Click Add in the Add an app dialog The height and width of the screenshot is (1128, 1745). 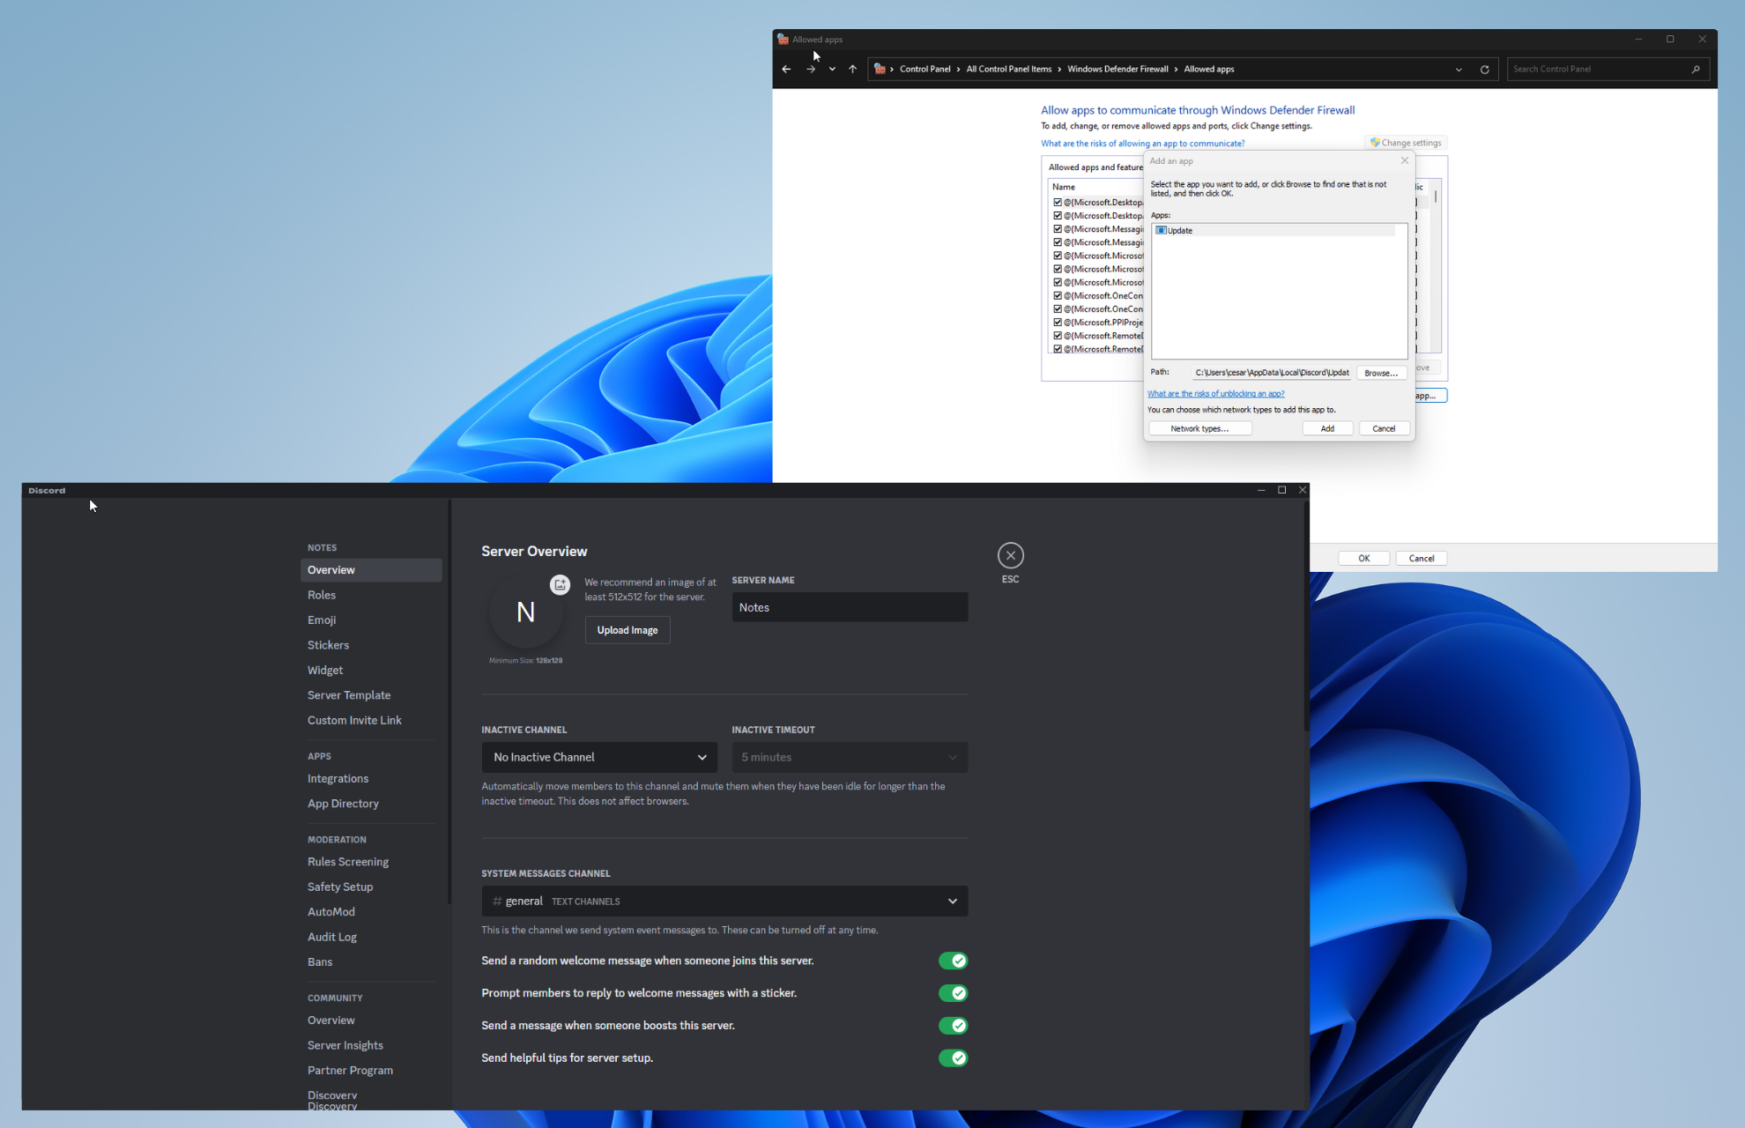(x=1327, y=428)
